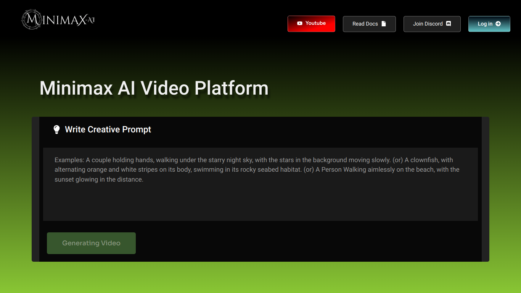The height and width of the screenshot is (293, 521).
Task: Click the Log in button
Action: point(489,24)
